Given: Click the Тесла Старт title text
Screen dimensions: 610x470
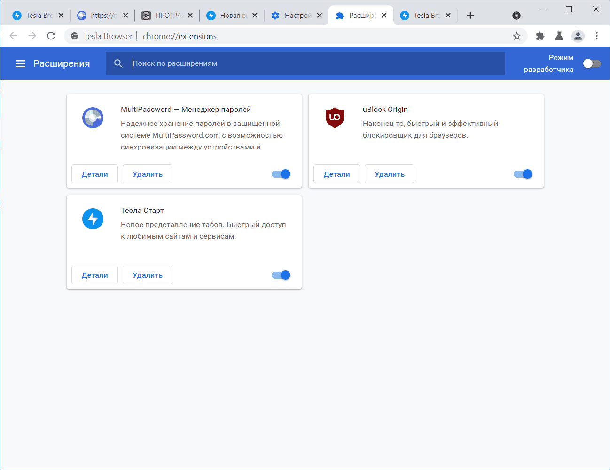Looking at the screenshot, I should coord(142,211).
